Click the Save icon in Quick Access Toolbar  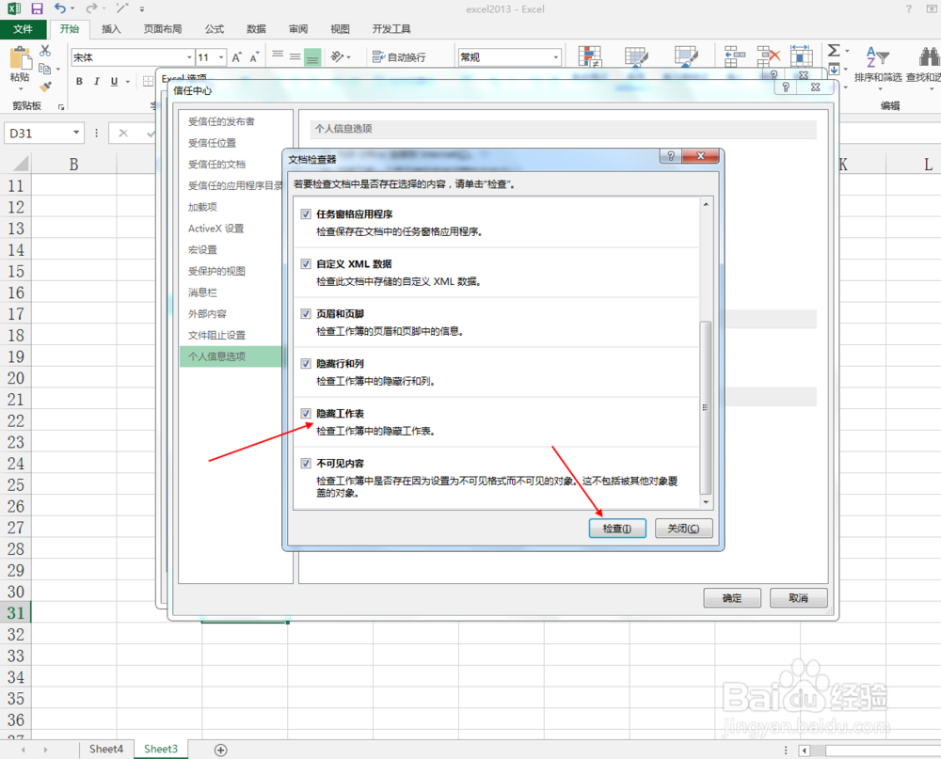pos(36,8)
